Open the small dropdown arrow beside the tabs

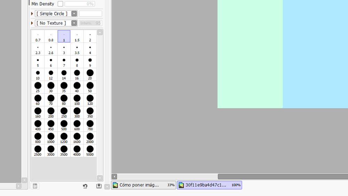point(107,187)
